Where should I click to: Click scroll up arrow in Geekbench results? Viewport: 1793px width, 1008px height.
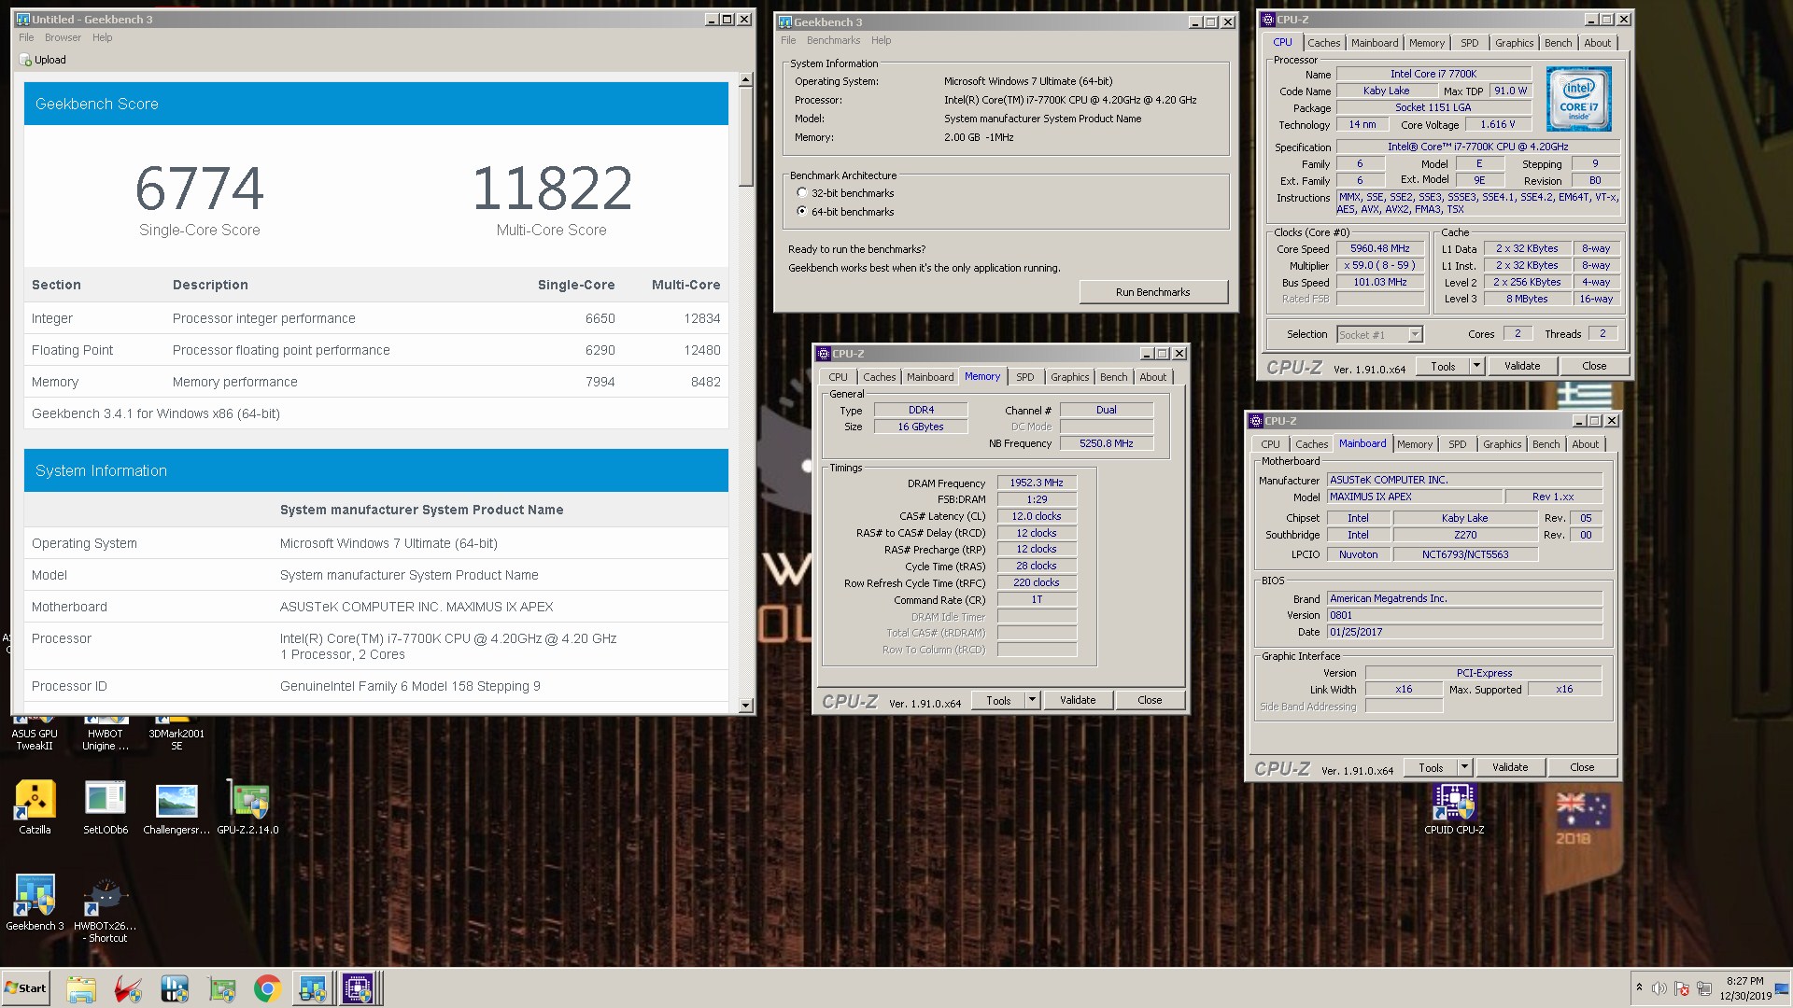745,80
